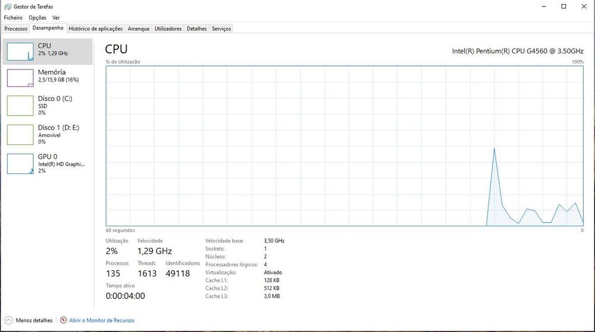
Task: Open Abrir o Monitor de Recursos link
Action: [102, 320]
